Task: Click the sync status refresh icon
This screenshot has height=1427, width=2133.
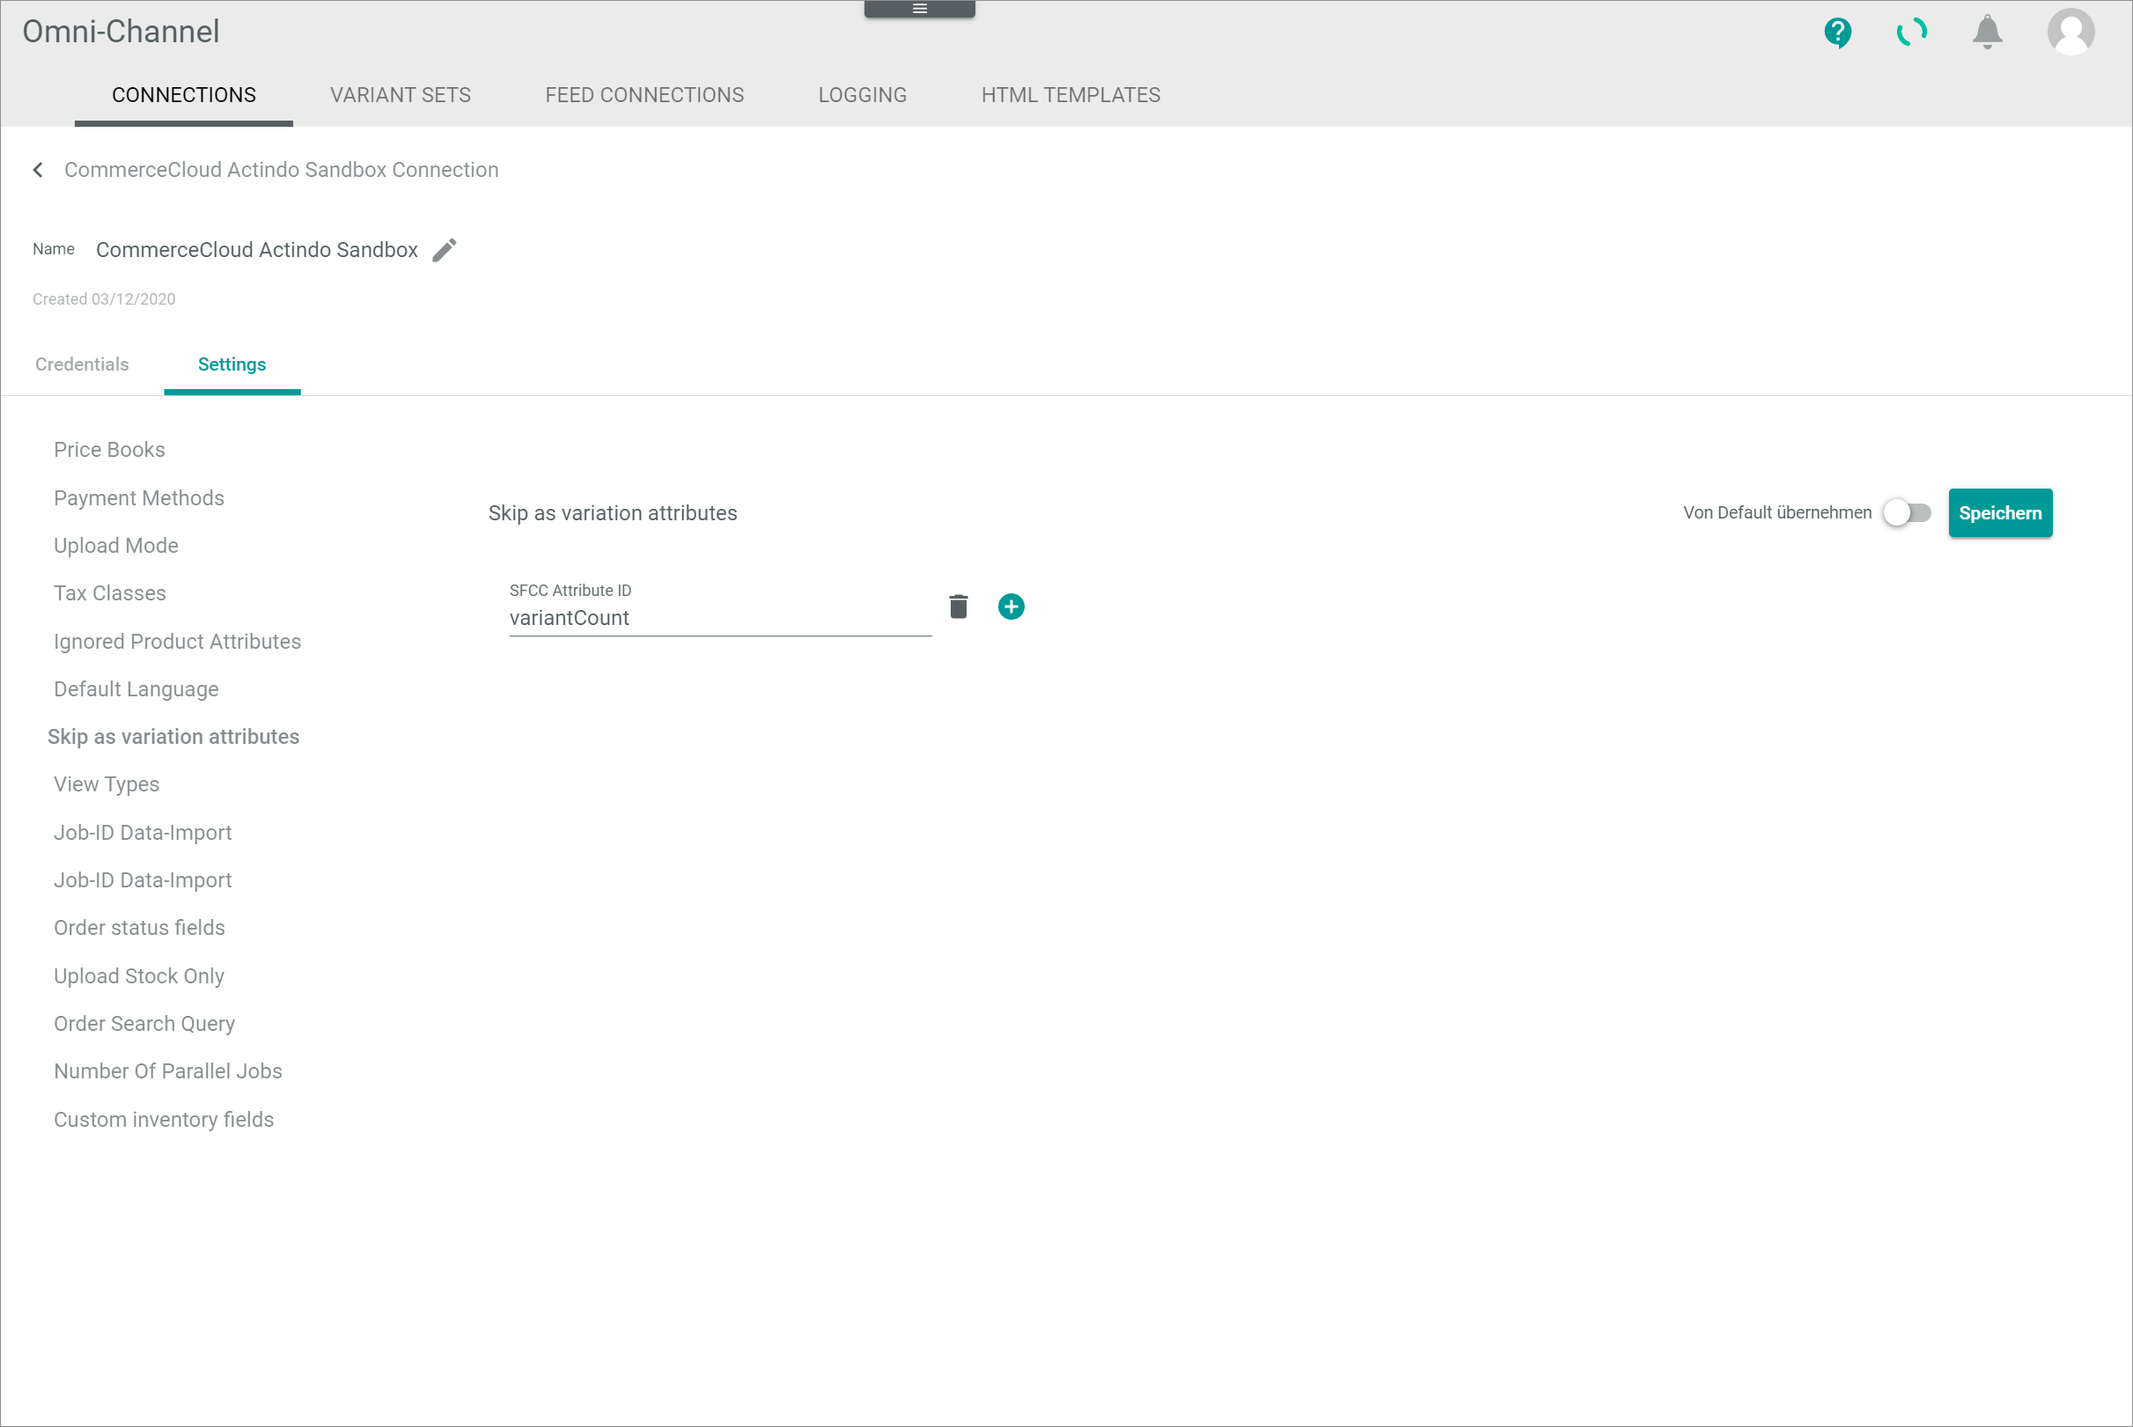Action: click(x=1912, y=33)
